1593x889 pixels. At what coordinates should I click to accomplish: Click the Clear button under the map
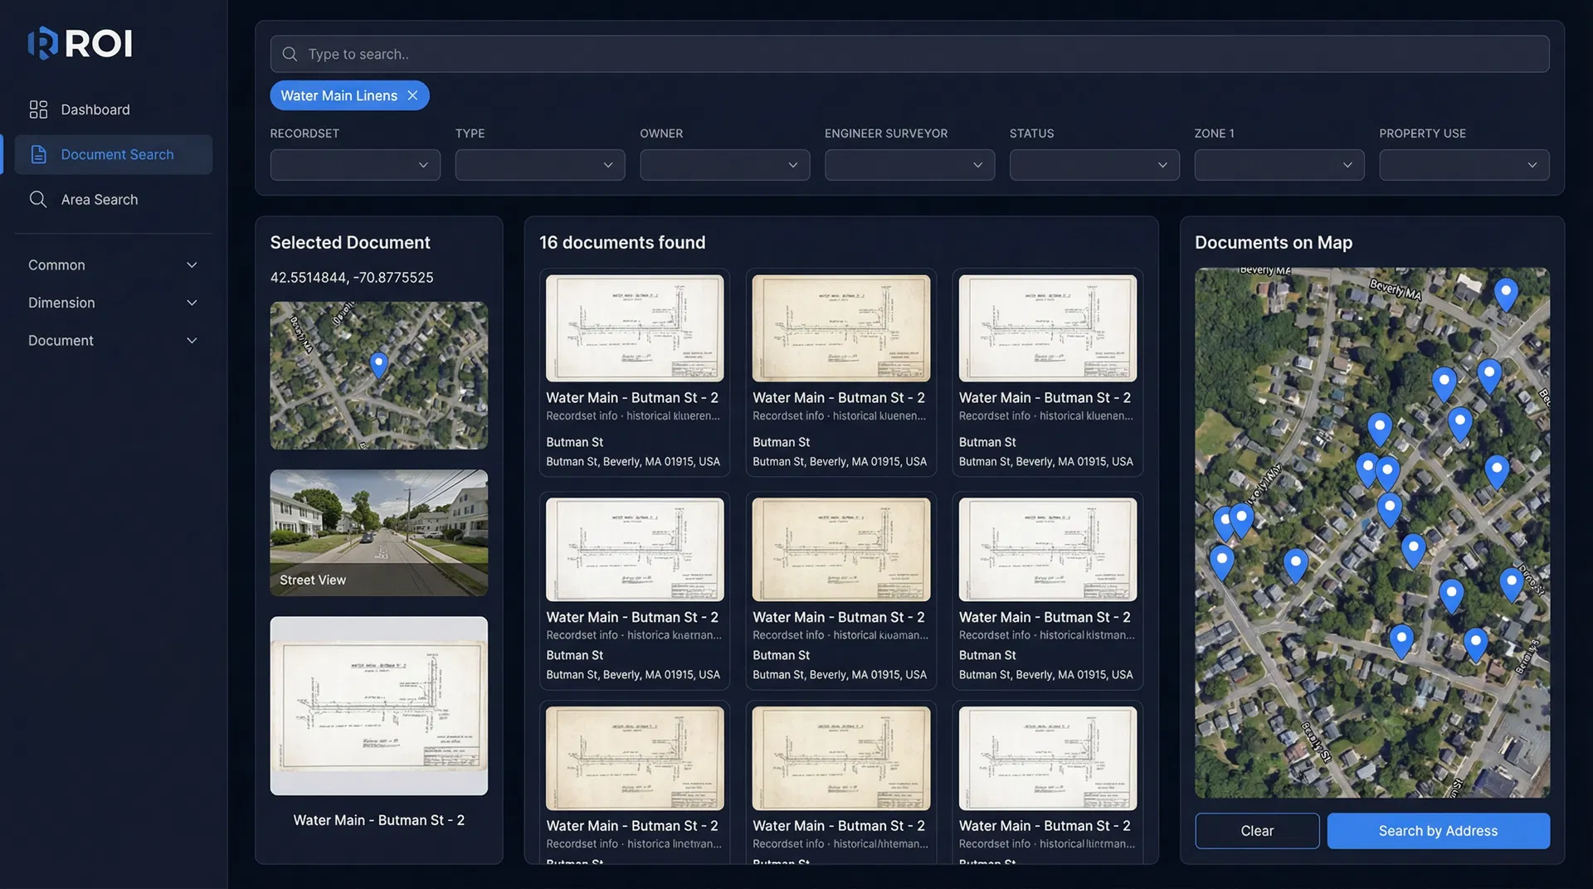(x=1257, y=830)
